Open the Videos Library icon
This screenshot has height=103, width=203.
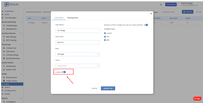4,81
